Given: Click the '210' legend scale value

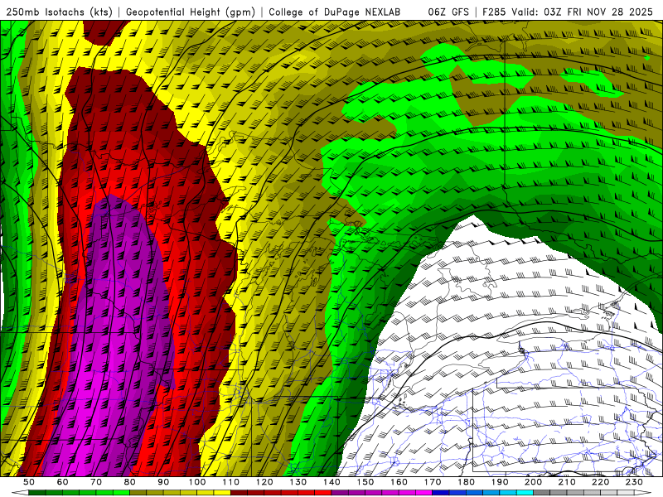Looking at the screenshot, I should pos(567,482).
